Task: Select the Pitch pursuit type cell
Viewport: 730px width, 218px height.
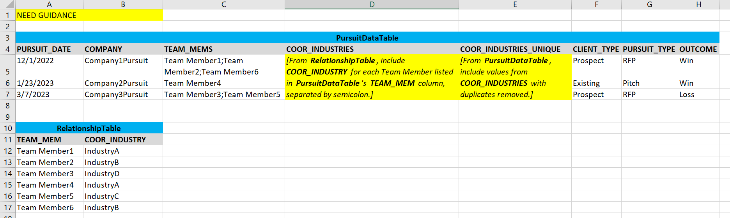Action: (x=649, y=83)
